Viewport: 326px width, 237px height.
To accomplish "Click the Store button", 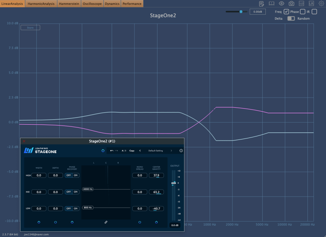I will (x=30, y=28).
